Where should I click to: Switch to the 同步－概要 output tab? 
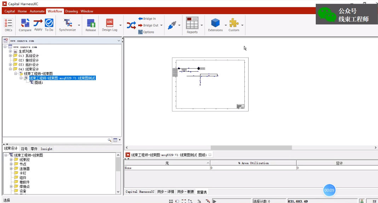pyautogui.click(x=185, y=192)
